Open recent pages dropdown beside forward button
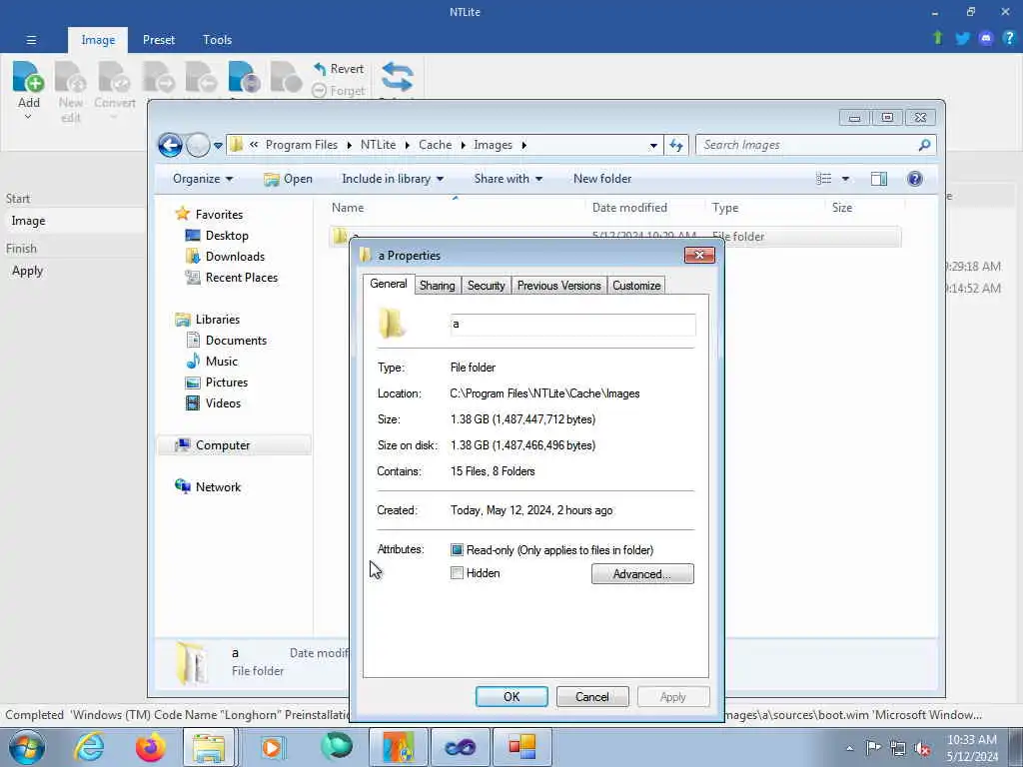 [218, 146]
